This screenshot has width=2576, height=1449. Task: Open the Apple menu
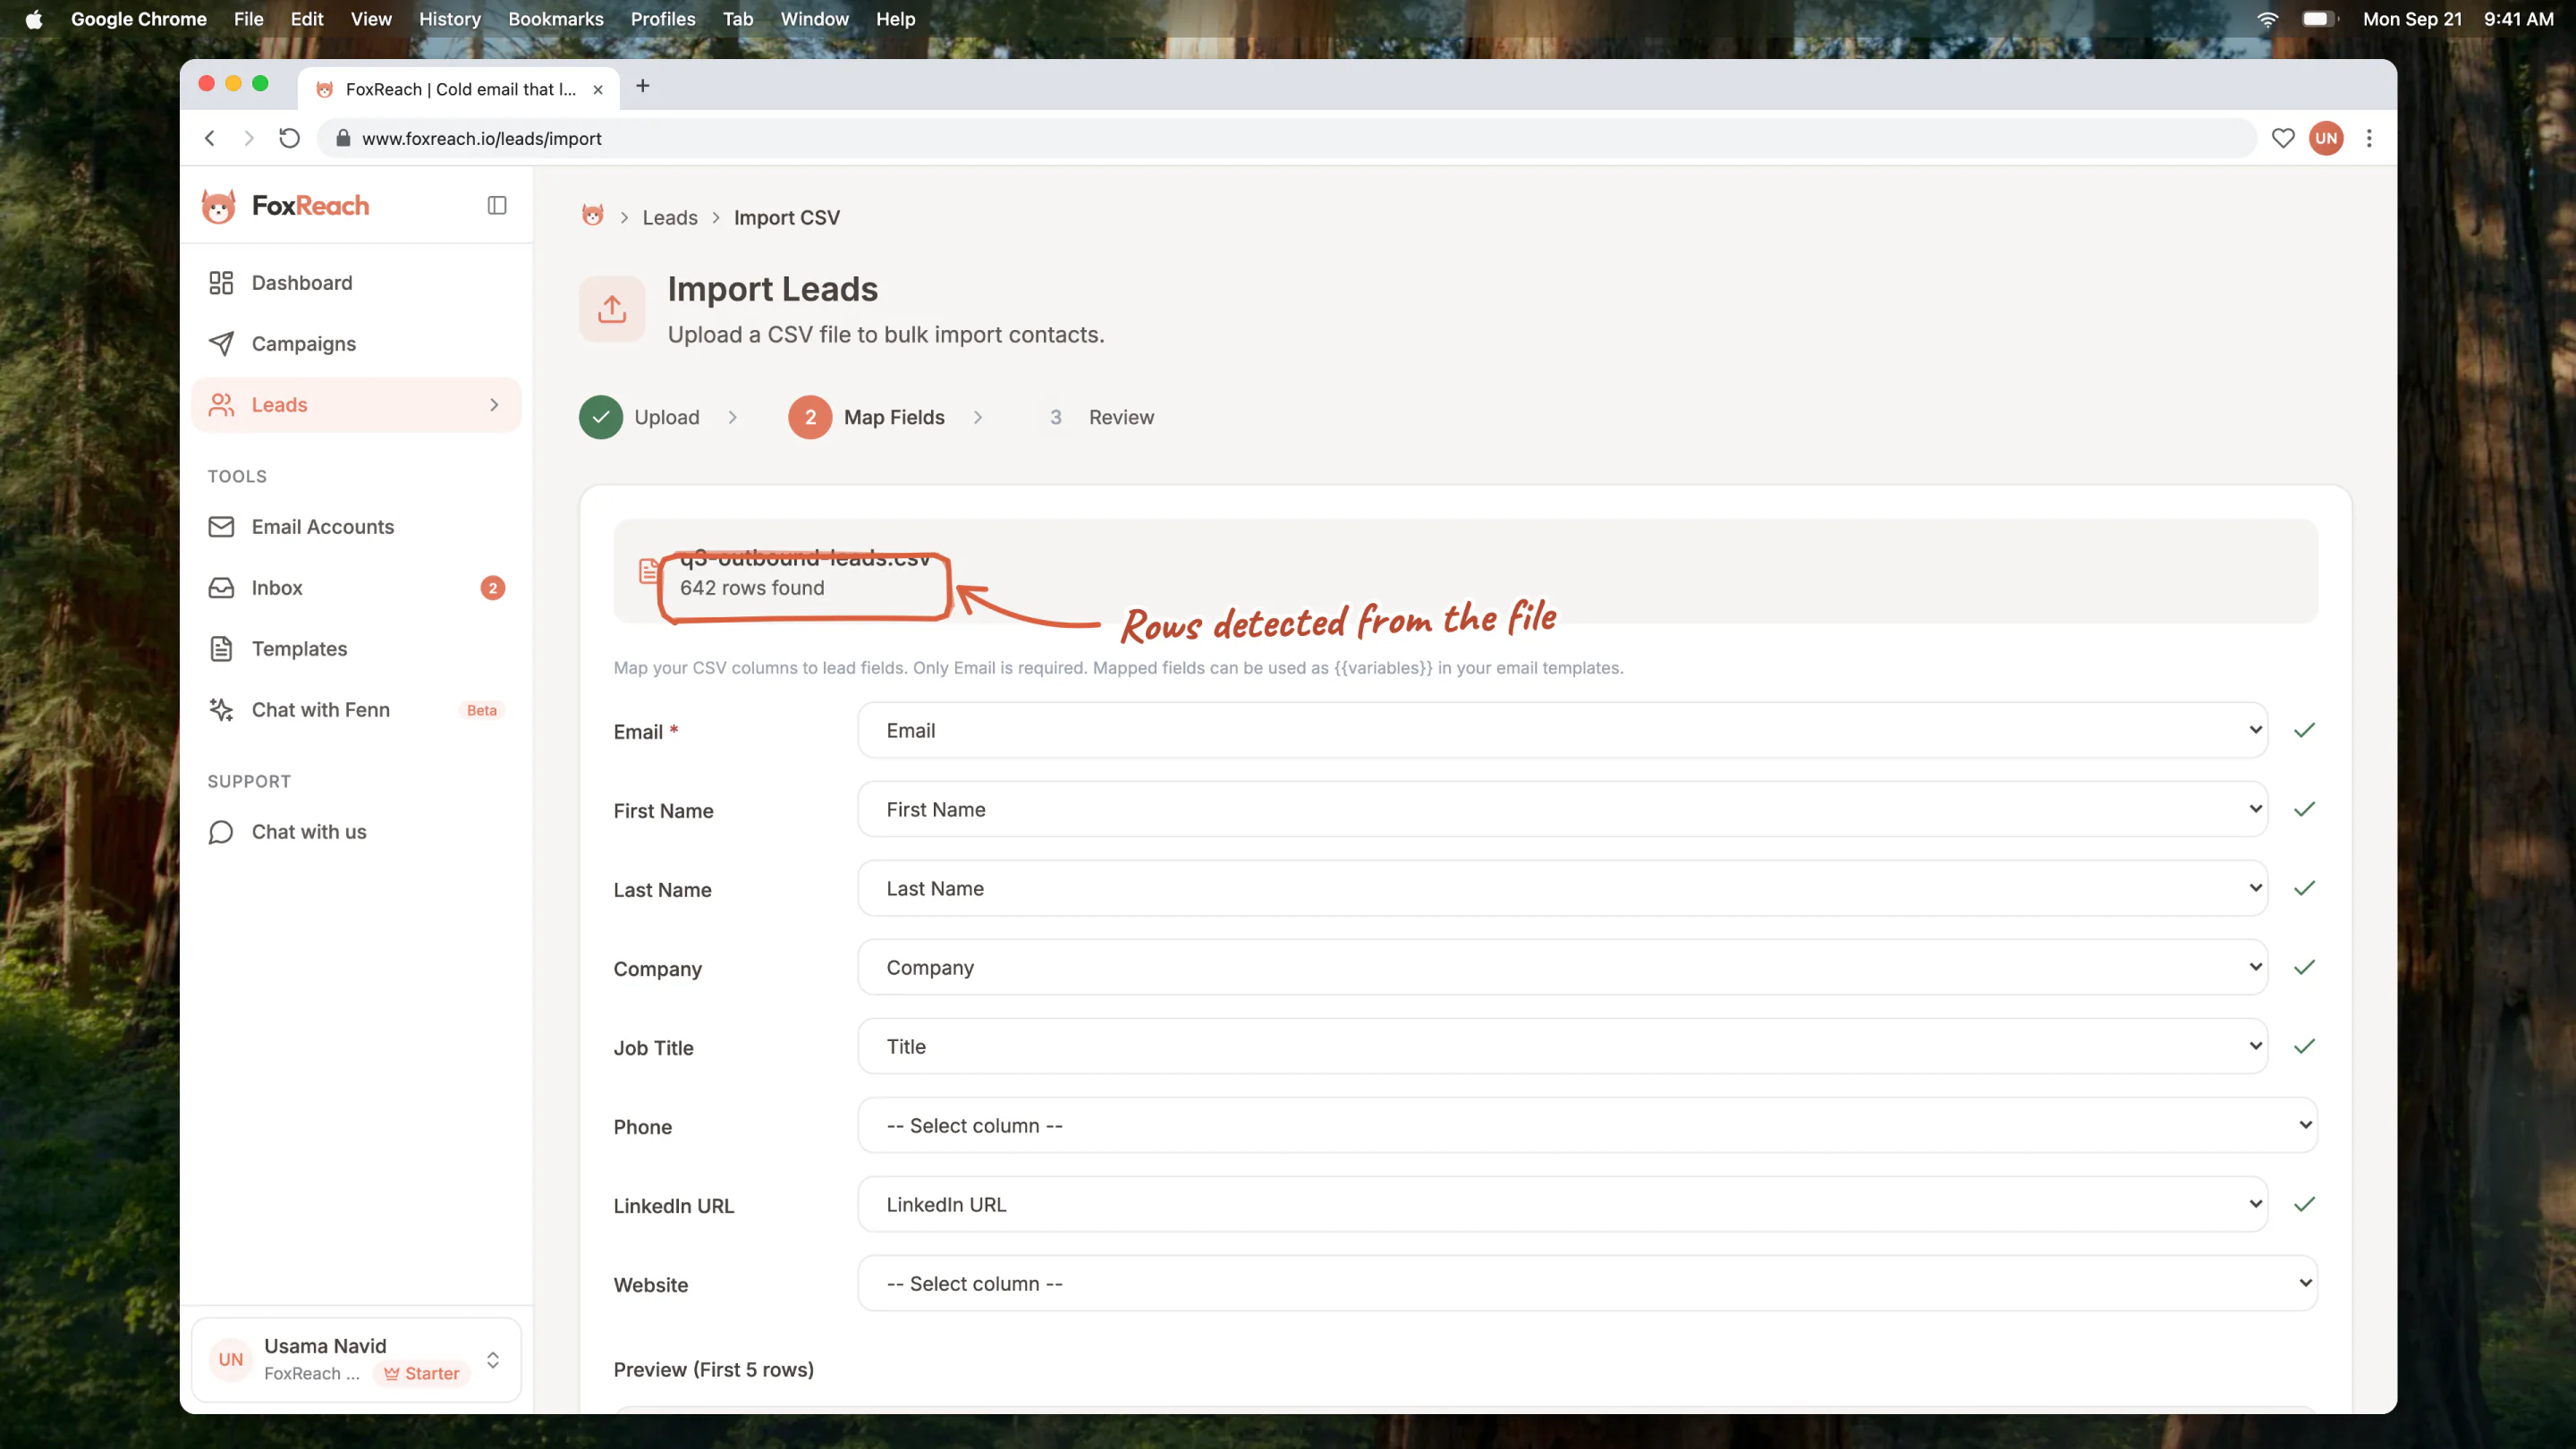click(34, 19)
